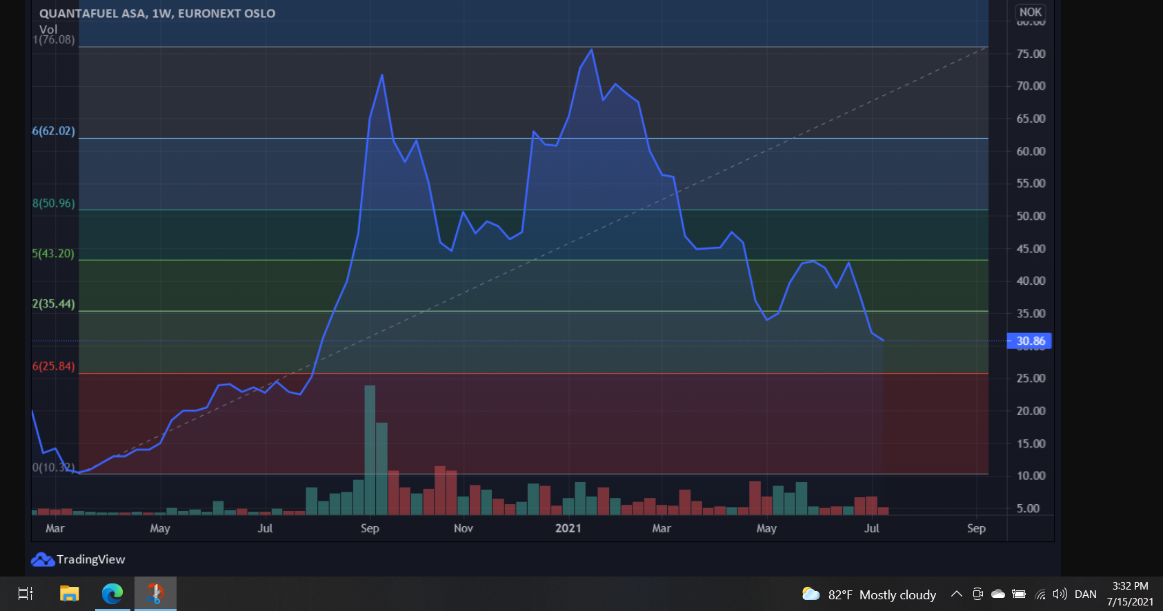Click the 40.00 price axis label
The image size is (1163, 611).
coord(1031,281)
